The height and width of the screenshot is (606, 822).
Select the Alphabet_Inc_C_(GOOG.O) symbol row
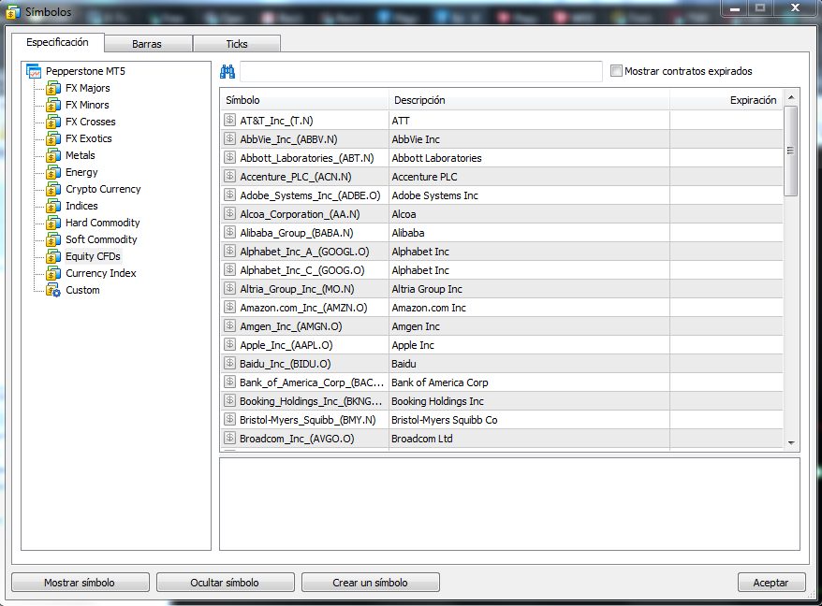(502, 269)
